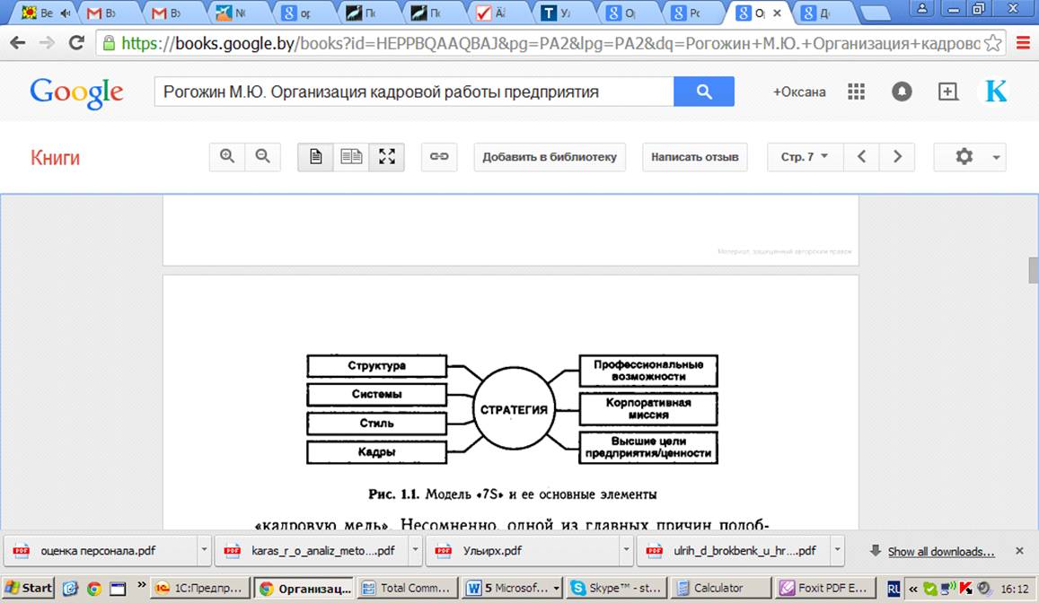Open the Google apps grid

pos(856,92)
